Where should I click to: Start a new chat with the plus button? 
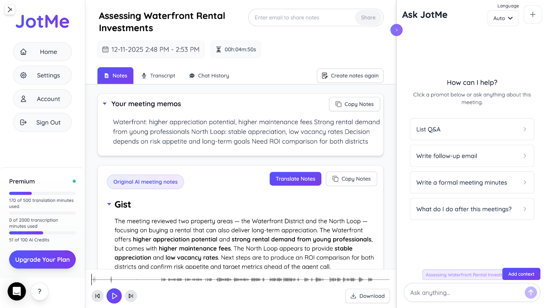[x=533, y=14]
